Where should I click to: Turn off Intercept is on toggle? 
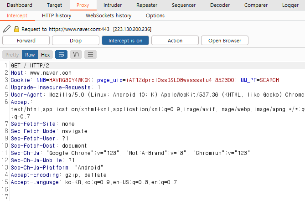[x=125, y=41]
